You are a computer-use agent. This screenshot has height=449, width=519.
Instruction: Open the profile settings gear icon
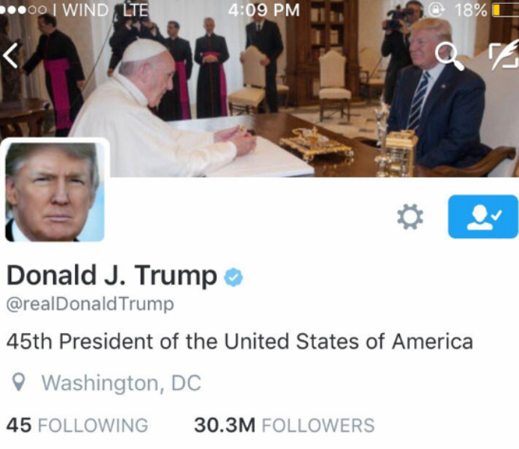click(410, 217)
